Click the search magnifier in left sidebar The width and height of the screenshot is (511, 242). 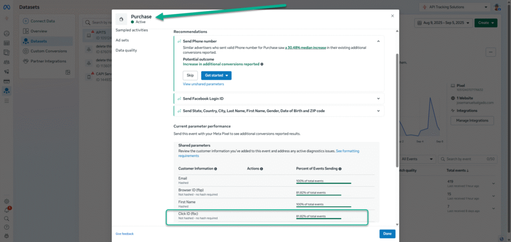(6, 219)
